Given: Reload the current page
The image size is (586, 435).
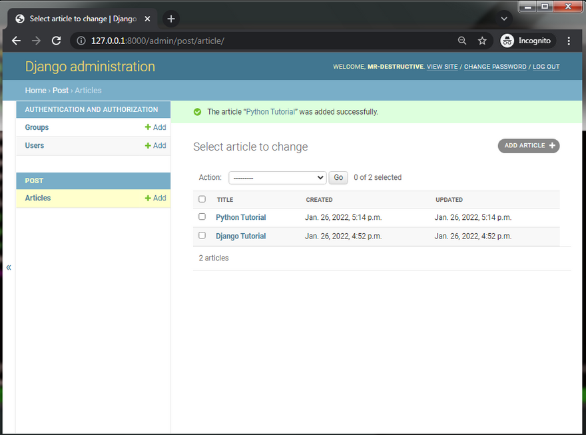Looking at the screenshot, I should 57,41.
